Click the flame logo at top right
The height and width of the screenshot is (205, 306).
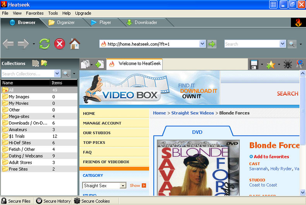(x=298, y=23)
